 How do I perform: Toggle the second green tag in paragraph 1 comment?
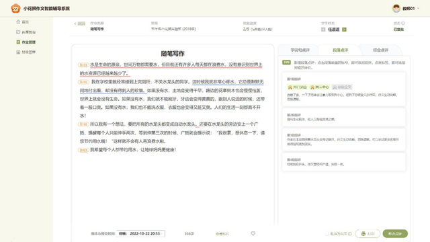[320, 87]
